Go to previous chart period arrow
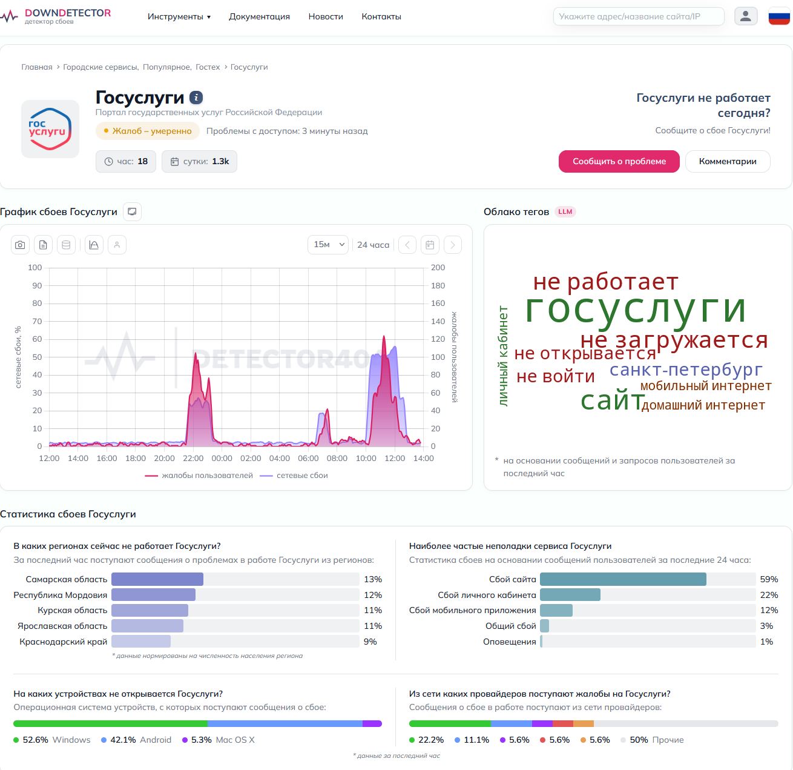Image resolution: width=793 pixels, height=770 pixels. pyautogui.click(x=407, y=245)
